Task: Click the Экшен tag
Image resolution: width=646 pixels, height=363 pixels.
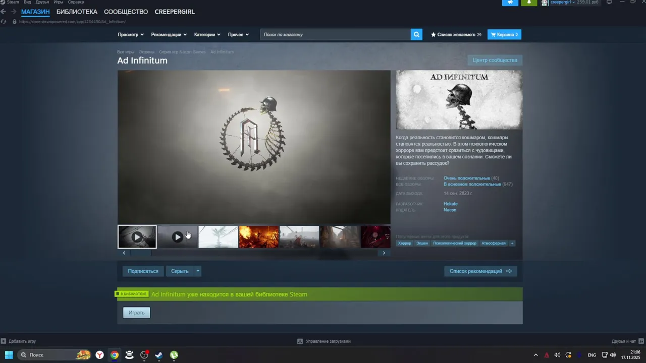Action: pyautogui.click(x=422, y=243)
